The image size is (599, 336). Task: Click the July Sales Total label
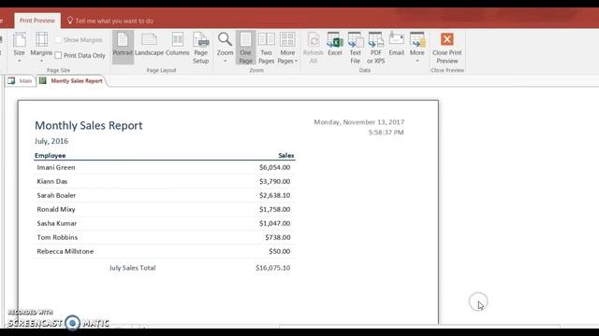point(133,268)
